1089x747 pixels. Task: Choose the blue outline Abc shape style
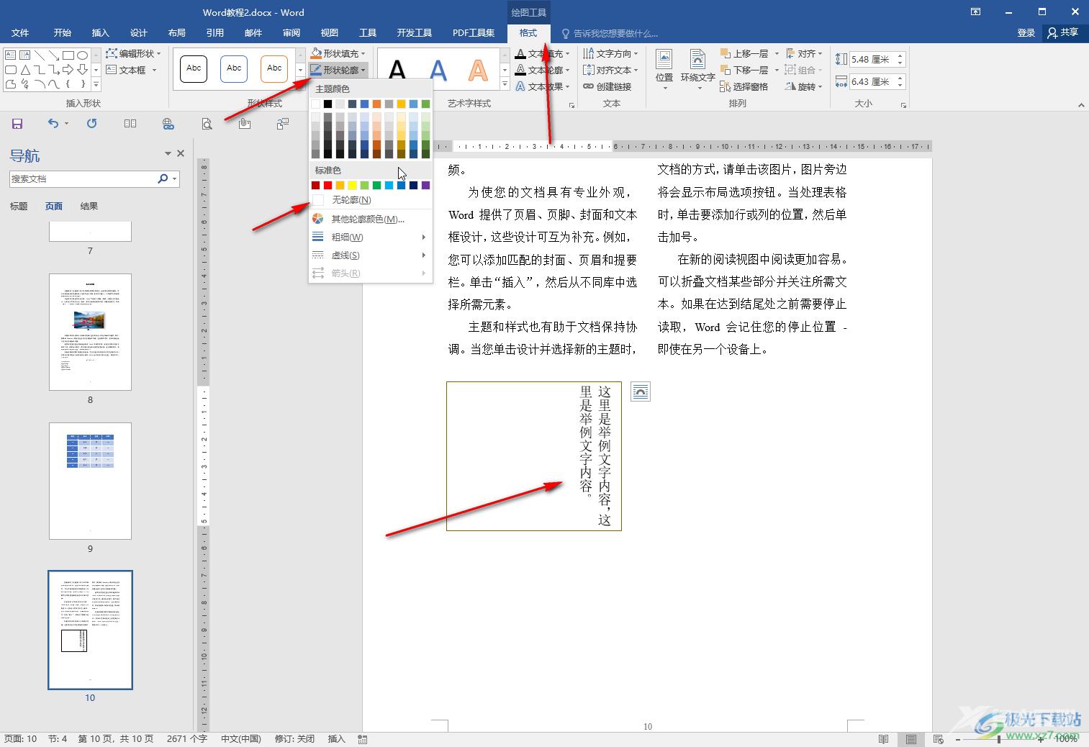coord(234,68)
